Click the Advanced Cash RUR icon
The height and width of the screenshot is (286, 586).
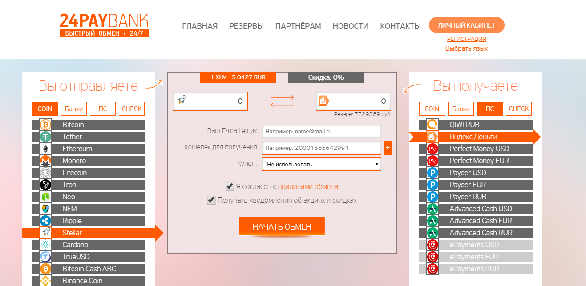point(432,233)
